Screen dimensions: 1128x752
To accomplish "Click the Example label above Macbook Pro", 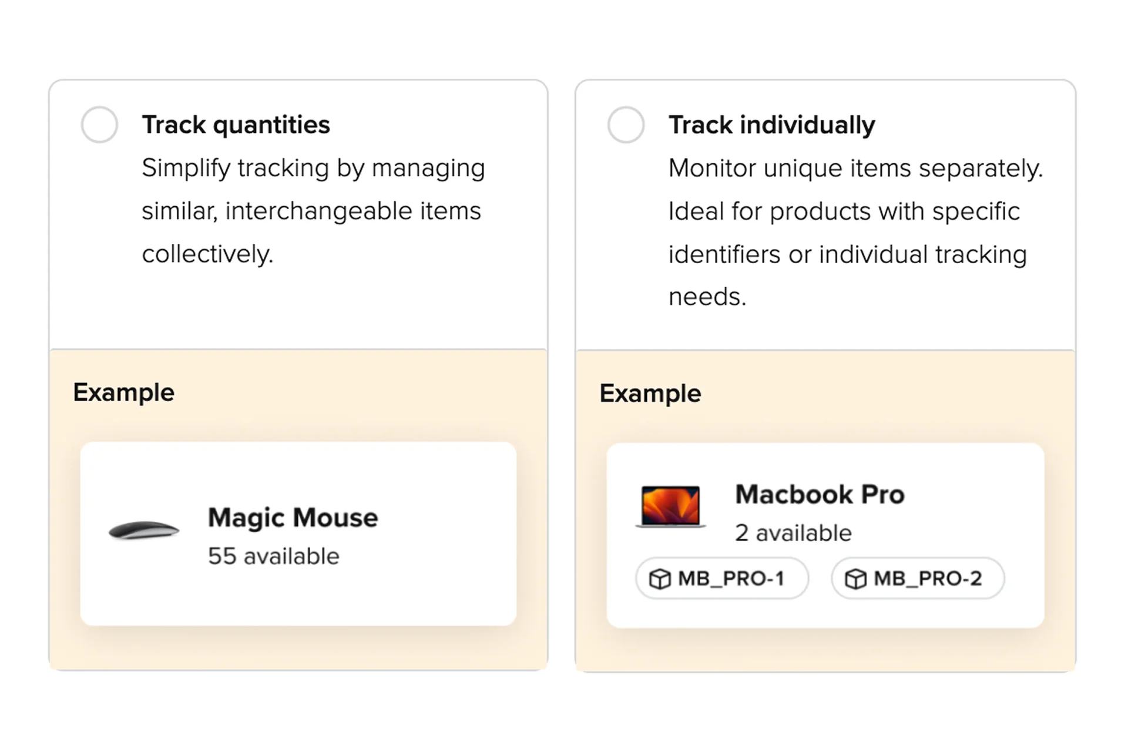I will tap(650, 394).
